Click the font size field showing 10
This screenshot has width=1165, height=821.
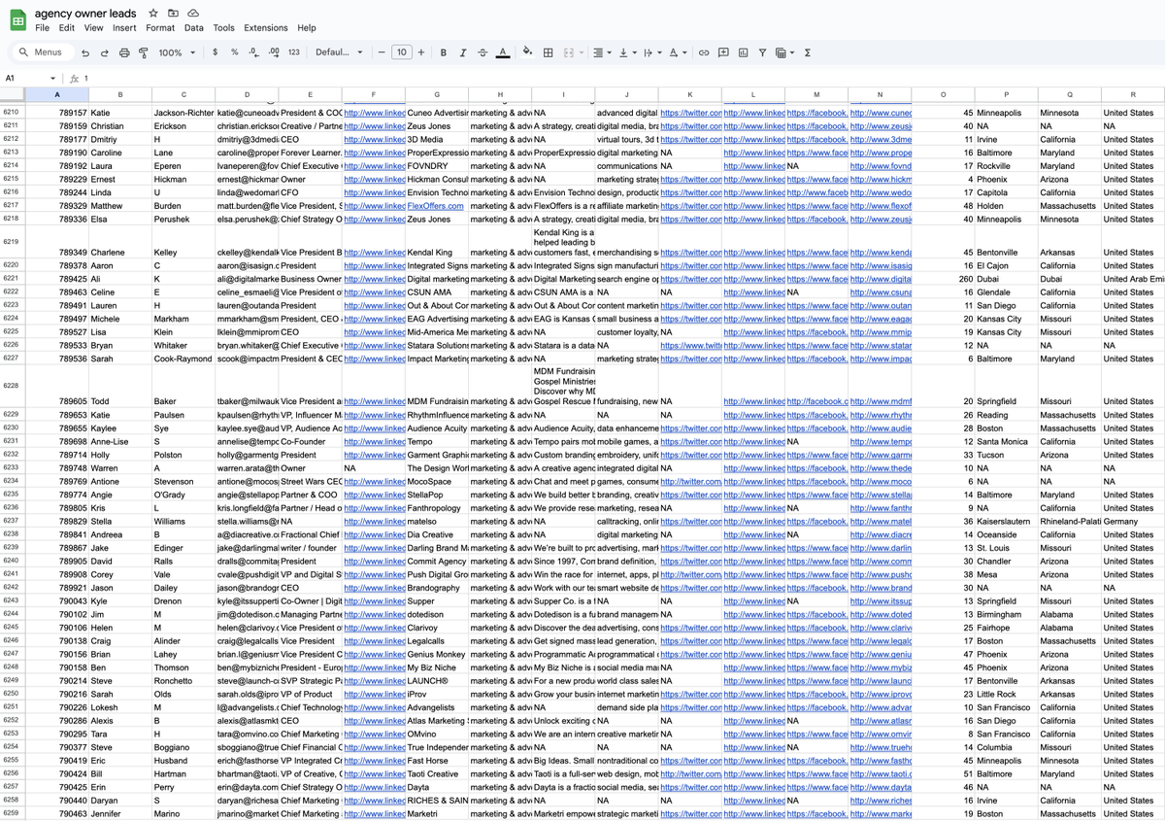[x=401, y=52]
